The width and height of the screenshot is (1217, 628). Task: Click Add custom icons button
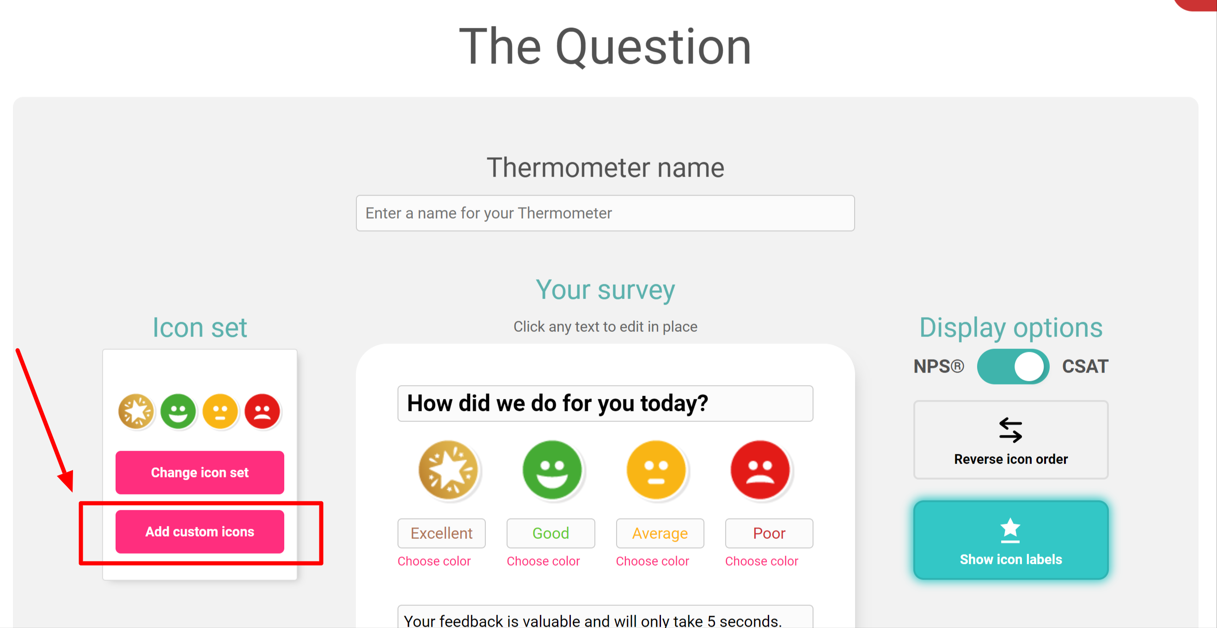click(200, 532)
